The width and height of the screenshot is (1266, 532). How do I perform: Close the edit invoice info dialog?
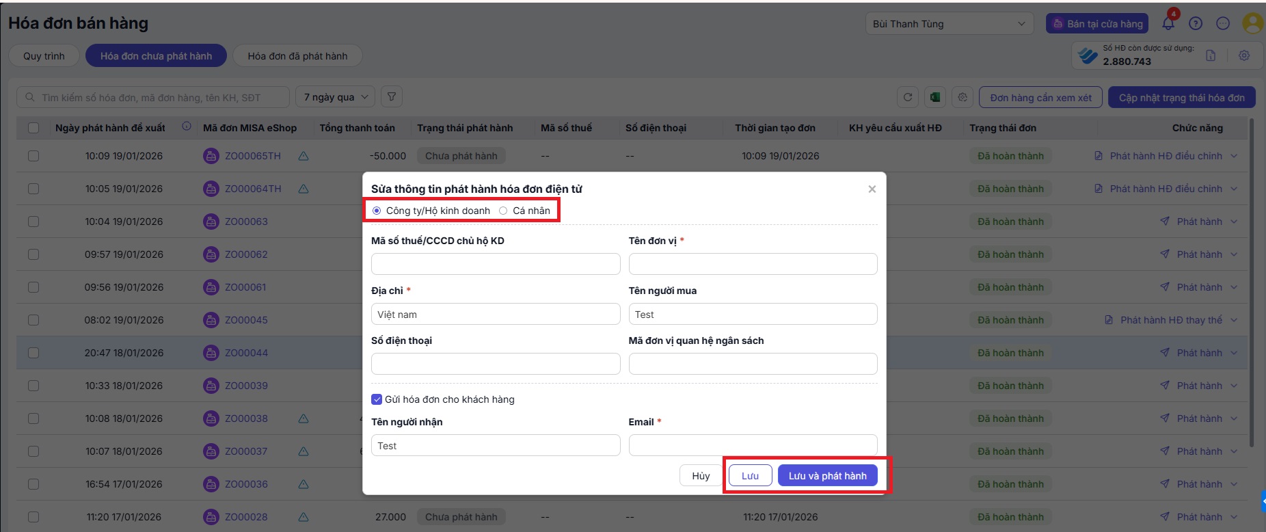pyautogui.click(x=872, y=189)
